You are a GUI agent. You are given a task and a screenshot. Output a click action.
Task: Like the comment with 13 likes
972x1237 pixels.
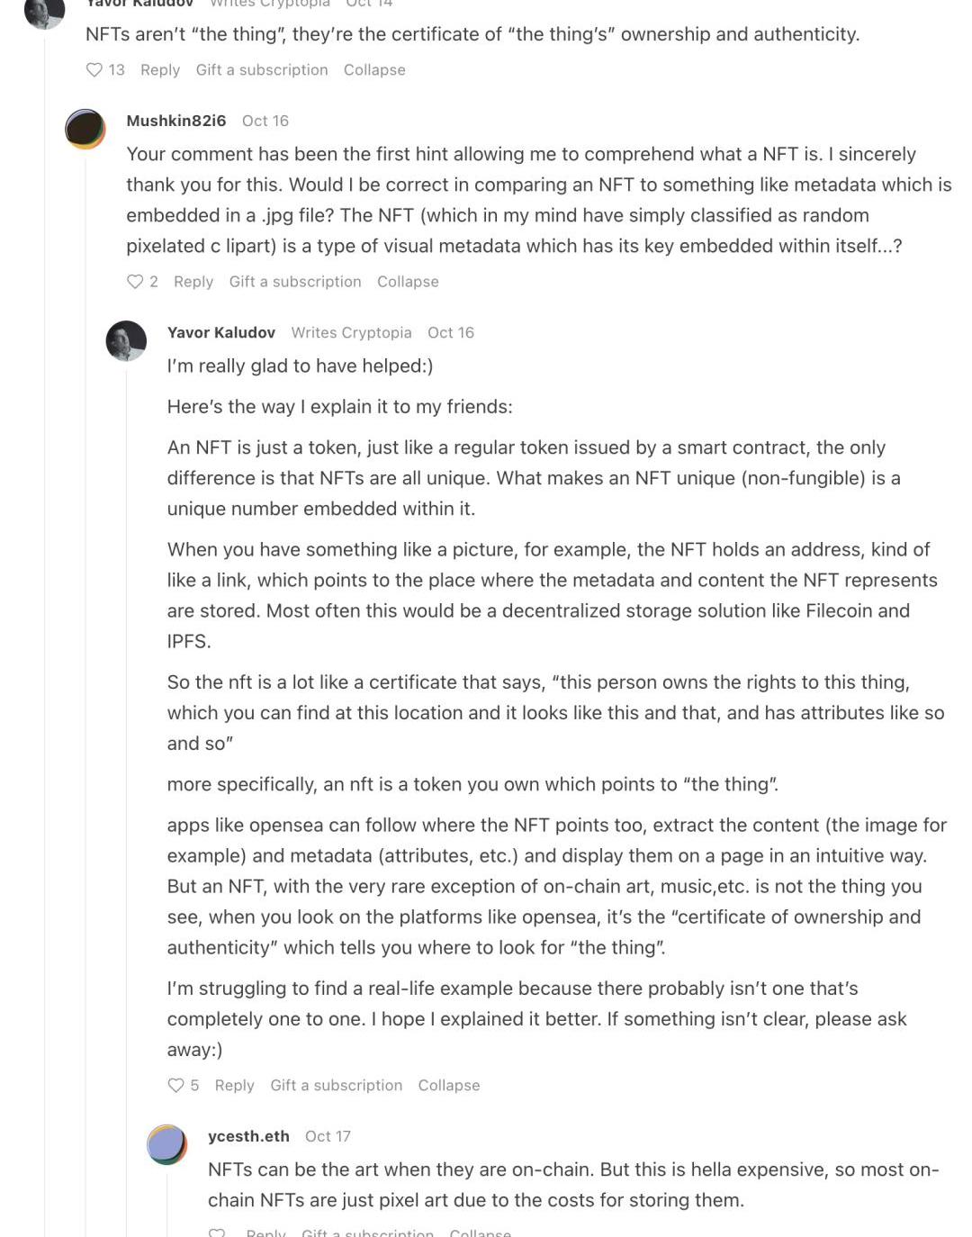94,70
